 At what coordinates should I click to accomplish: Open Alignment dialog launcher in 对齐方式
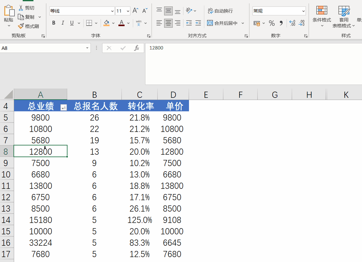246,36
